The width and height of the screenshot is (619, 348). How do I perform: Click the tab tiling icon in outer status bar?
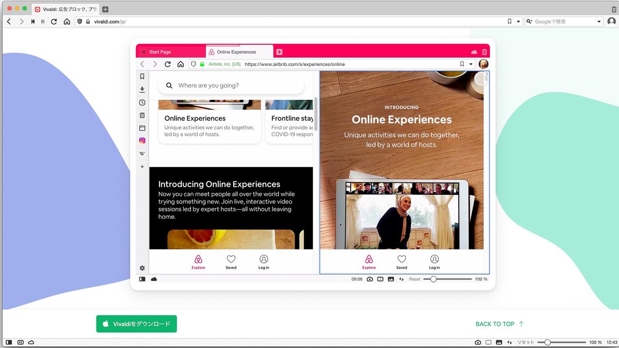pyautogui.click(x=21, y=342)
